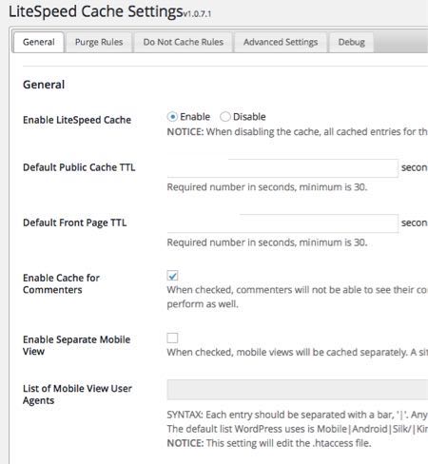
Task: Open the Debug tab
Action: point(351,42)
